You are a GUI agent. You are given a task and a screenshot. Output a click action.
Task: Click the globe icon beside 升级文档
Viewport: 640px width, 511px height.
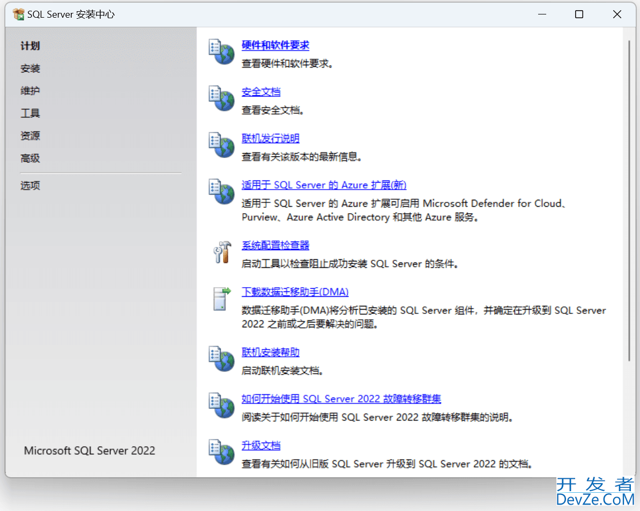221,452
